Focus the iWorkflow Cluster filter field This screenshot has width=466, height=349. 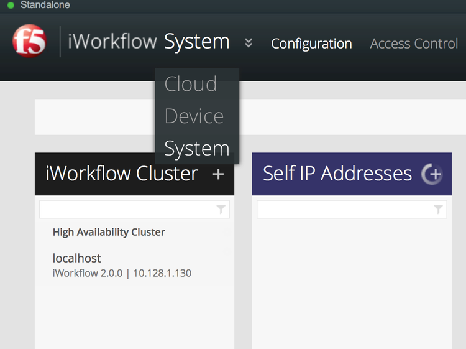[127, 210]
